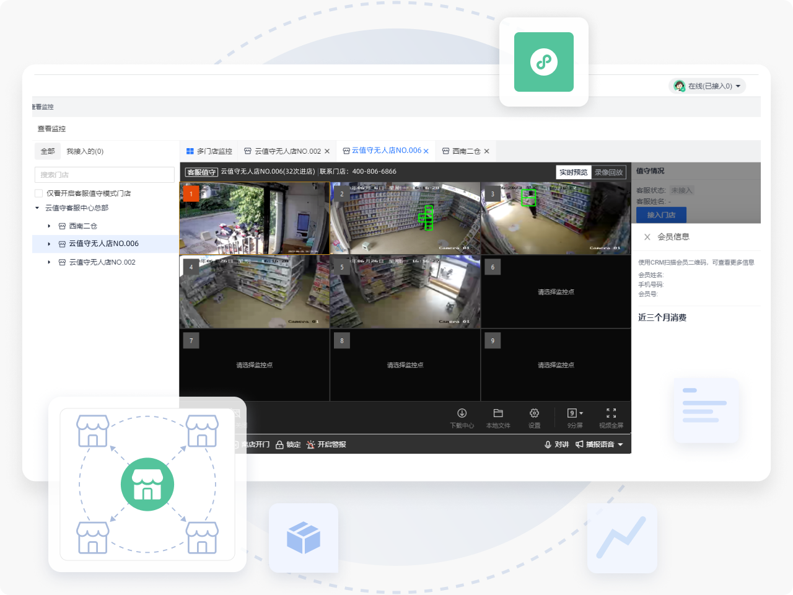793x595 pixels.
Task: Close the 云值守无人店NO.002 tab
Action: tap(327, 151)
